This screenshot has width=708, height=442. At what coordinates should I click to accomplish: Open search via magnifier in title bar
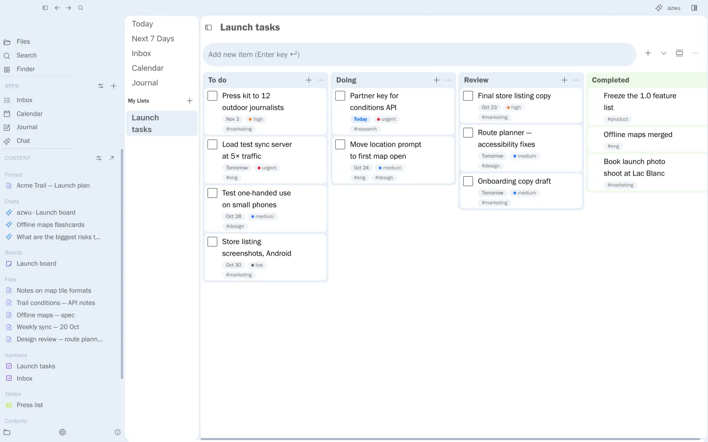coord(81,8)
